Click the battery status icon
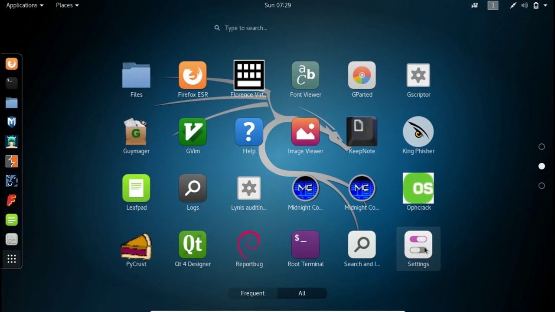 click(x=536, y=5)
